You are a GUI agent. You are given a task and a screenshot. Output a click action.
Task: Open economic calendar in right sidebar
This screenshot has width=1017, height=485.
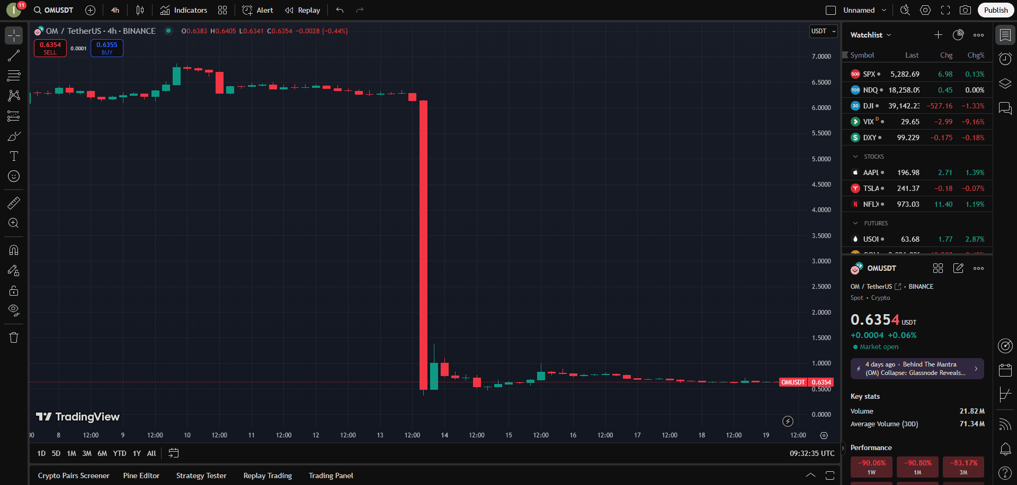[x=1005, y=370]
